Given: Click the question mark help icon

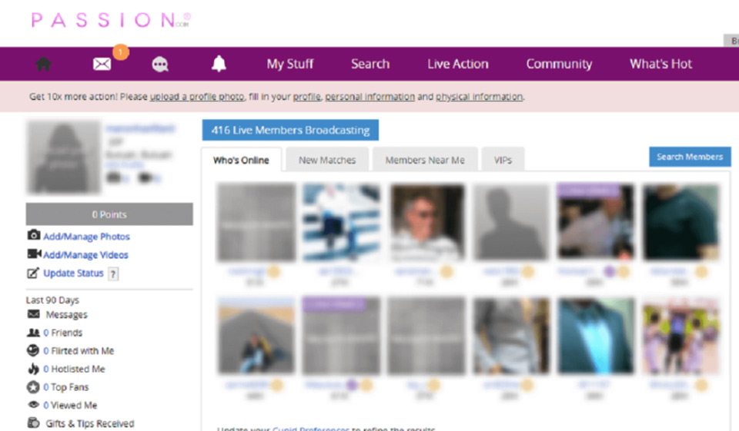Looking at the screenshot, I should 113,274.
